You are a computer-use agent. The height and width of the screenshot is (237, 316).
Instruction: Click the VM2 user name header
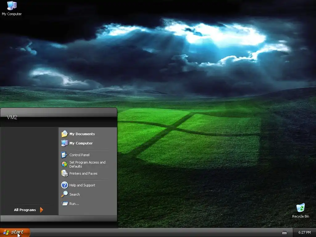tap(12, 117)
